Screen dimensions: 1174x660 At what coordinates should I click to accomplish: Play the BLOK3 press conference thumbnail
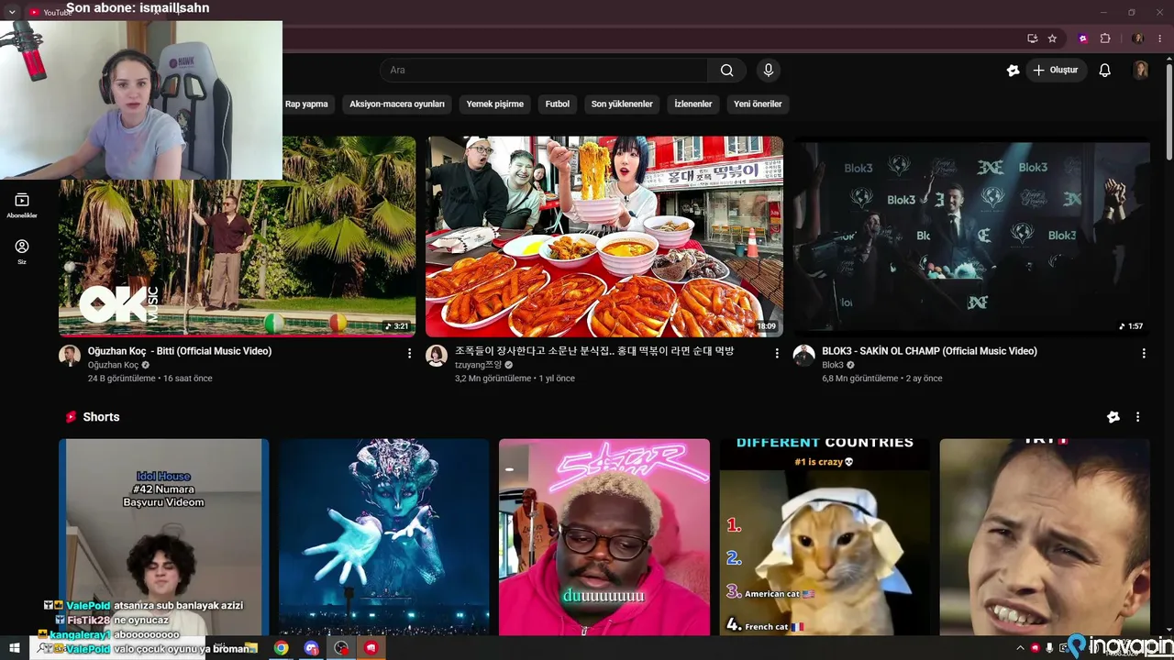[x=971, y=236]
